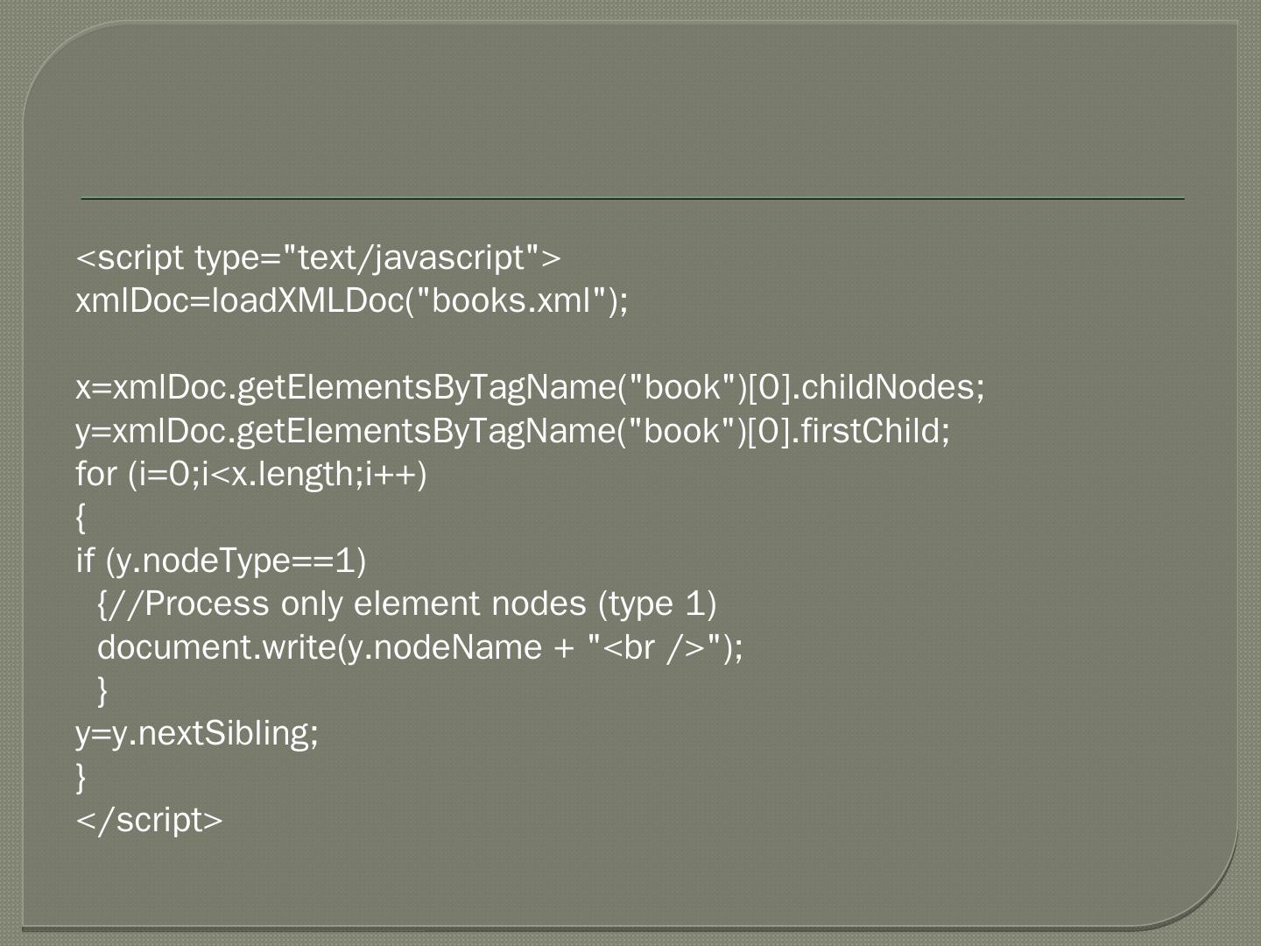
Task: Click the horizontal divider line above the code
Action: [x=632, y=199]
